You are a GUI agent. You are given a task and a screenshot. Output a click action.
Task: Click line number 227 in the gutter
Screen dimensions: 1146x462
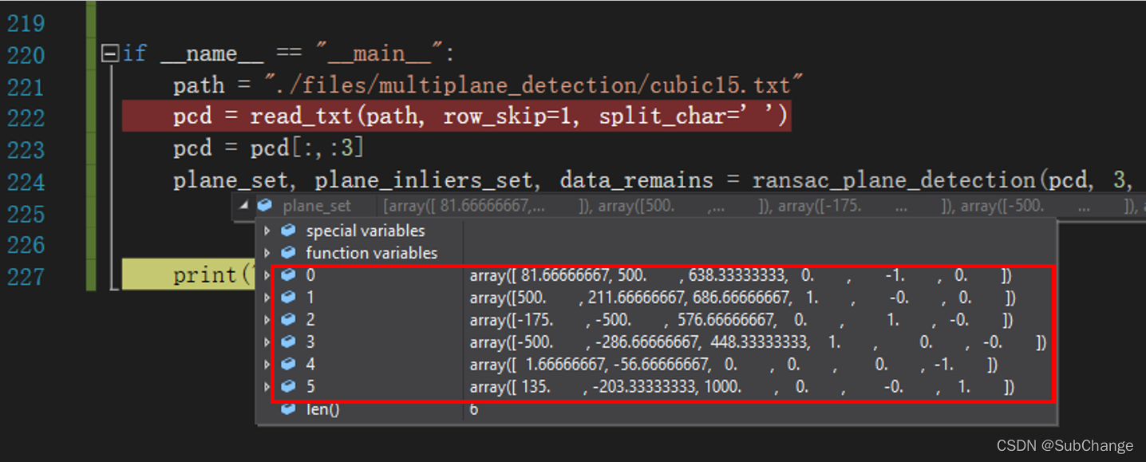click(x=26, y=277)
